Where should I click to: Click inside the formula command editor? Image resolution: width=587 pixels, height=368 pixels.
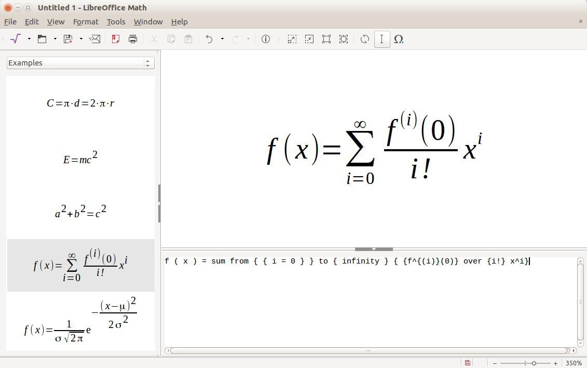point(370,301)
